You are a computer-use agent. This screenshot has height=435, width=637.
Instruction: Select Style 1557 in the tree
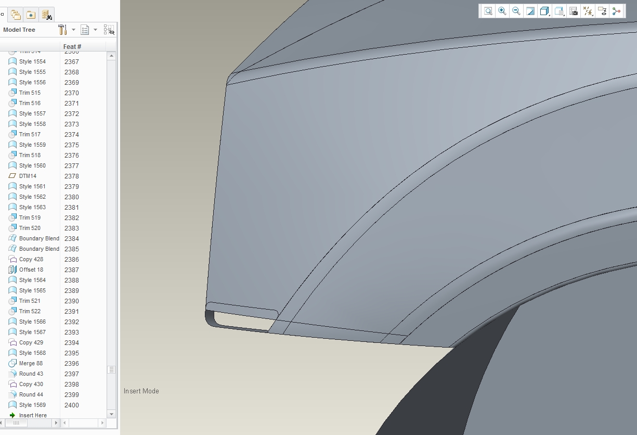click(32, 113)
